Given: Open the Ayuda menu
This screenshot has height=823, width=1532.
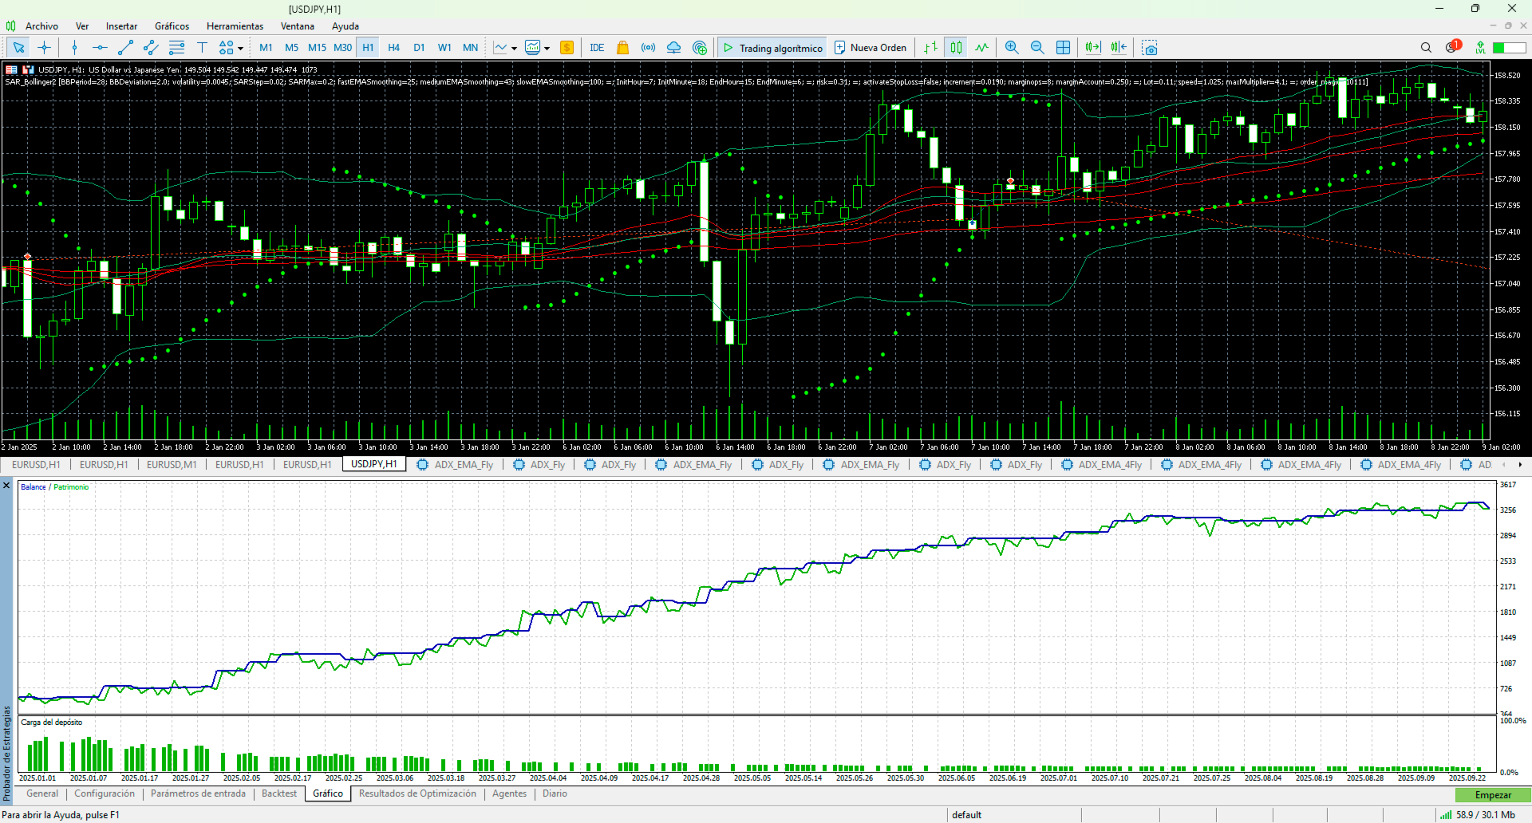Looking at the screenshot, I should pyautogui.click(x=345, y=26).
